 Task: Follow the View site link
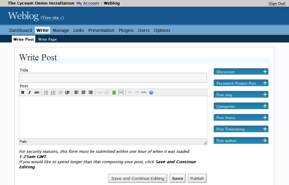pyautogui.click(x=52, y=18)
